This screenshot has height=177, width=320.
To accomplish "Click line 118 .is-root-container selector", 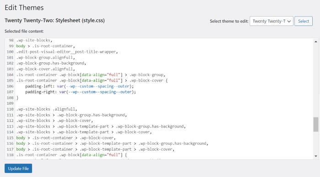I will [x=71, y=155].
